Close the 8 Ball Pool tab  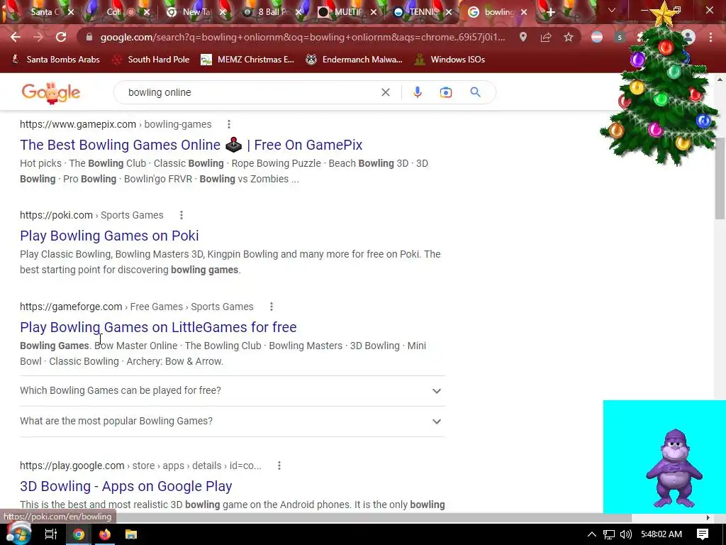pyautogui.click(x=299, y=12)
